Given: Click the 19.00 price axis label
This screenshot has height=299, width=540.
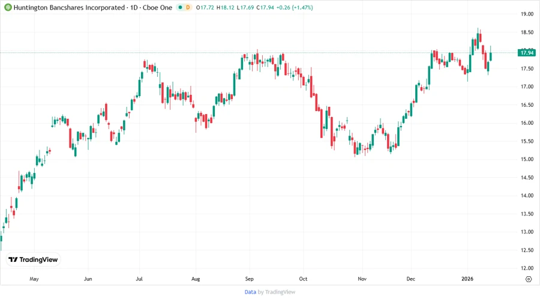Looking at the screenshot, I should (527, 14).
